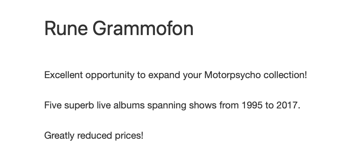Click the Rune Grammofon heading
Viewport: 340px width, 165px height.
pos(119,29)
